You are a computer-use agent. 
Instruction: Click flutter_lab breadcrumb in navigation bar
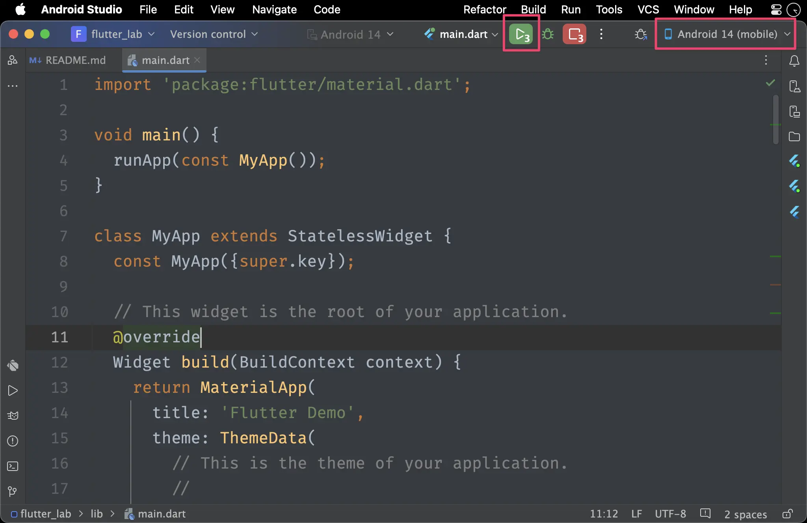[x=41, y=514]
